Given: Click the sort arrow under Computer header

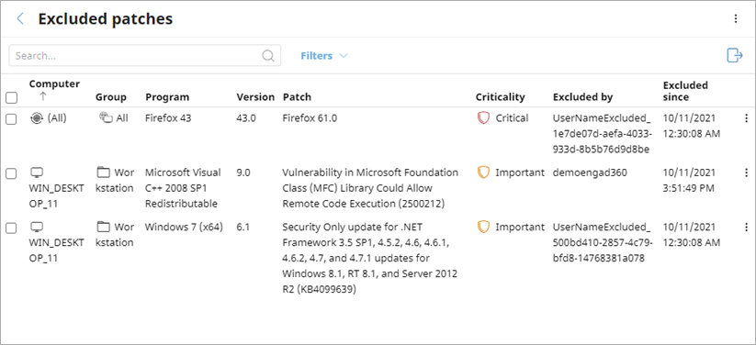Looking at the screenshot, I should [43, 96].
